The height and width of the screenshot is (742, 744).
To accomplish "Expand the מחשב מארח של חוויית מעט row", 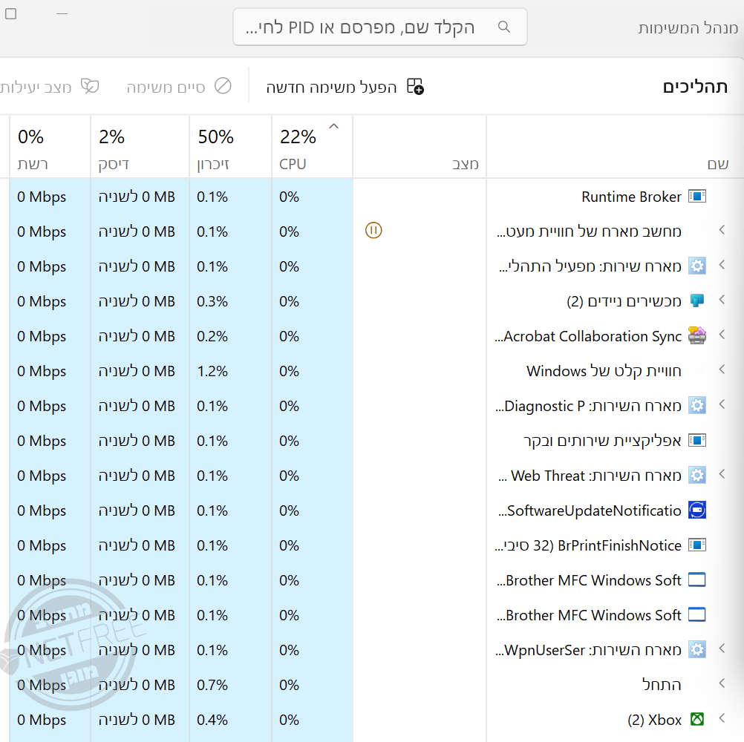I will pos(722,231).
